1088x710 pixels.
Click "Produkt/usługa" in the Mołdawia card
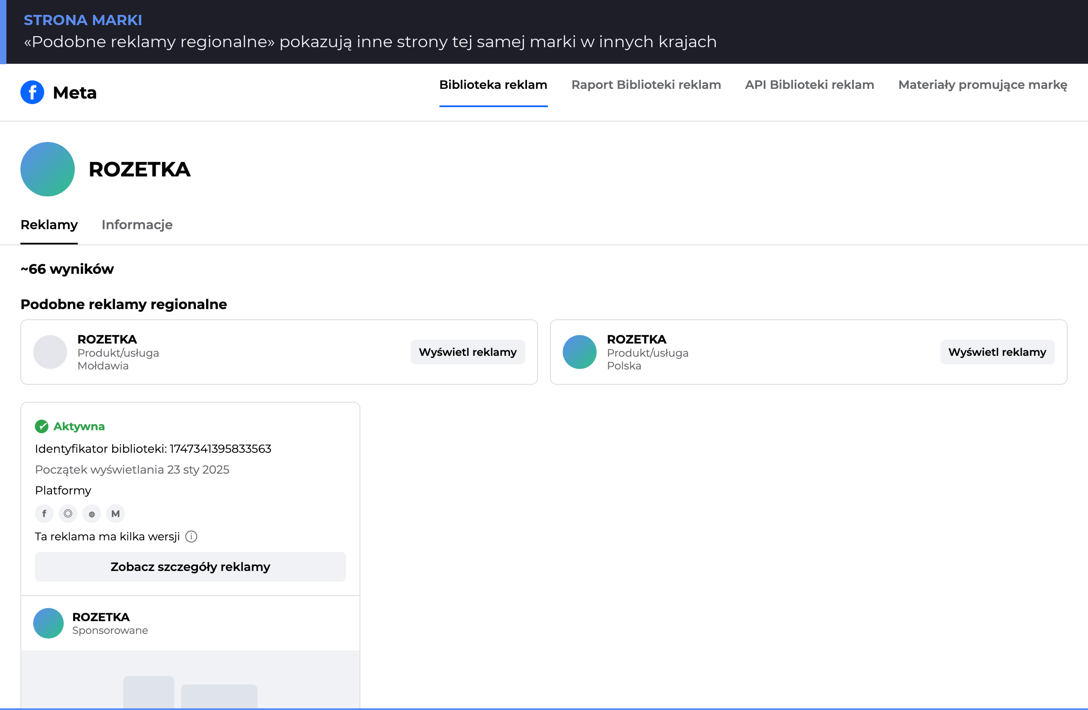tap(119, 353)
